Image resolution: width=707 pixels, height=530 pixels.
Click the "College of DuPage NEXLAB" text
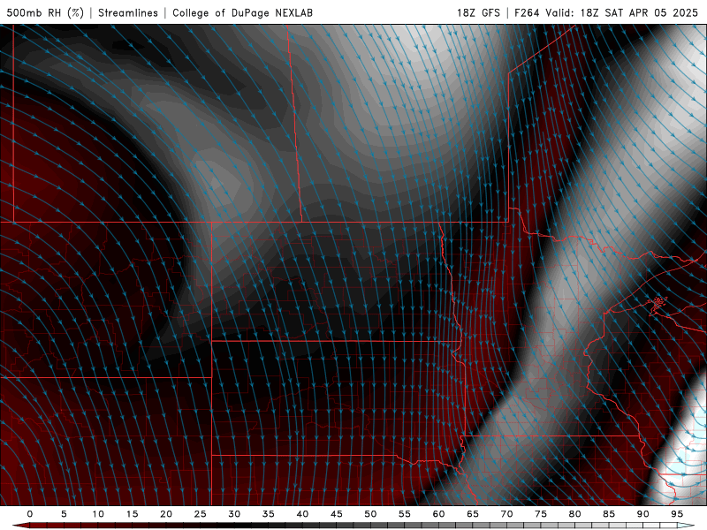pyautogui.click(x=242, y=12)
